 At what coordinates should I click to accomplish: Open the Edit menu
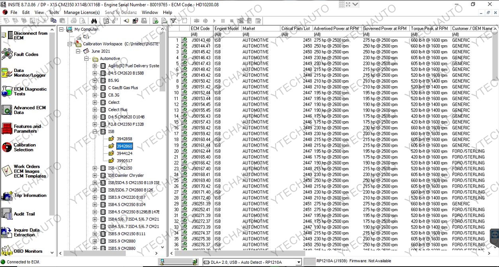click(26, 12)
